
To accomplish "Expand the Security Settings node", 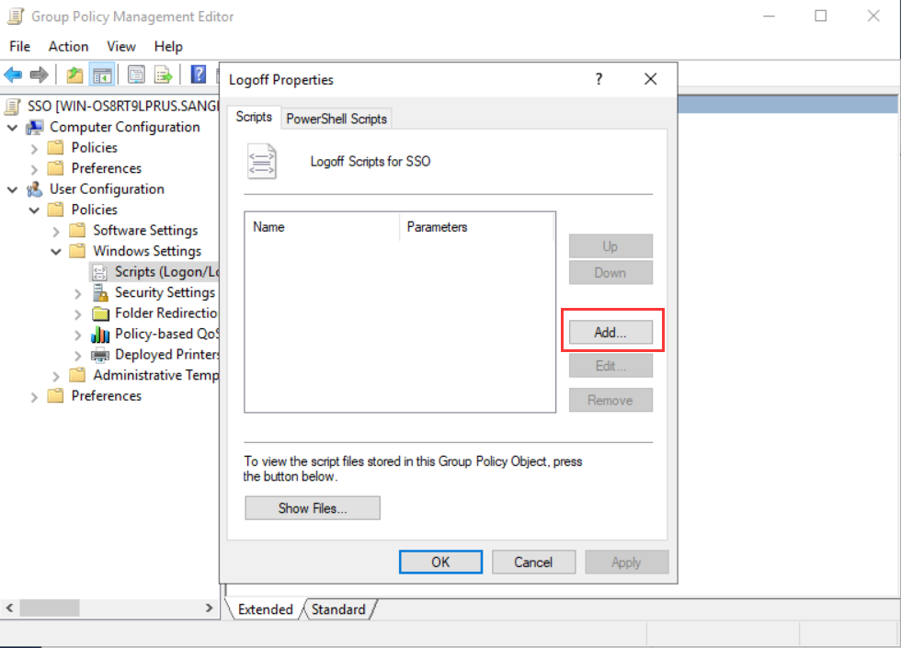I will [x=77, y=293].
